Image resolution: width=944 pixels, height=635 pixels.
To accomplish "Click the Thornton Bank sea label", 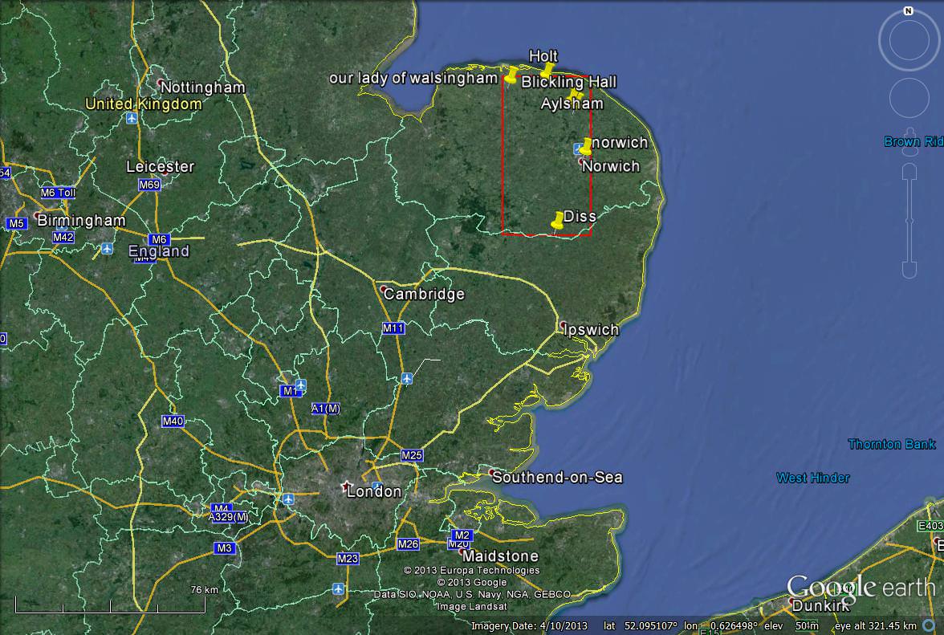I will (x=892, y=444).
